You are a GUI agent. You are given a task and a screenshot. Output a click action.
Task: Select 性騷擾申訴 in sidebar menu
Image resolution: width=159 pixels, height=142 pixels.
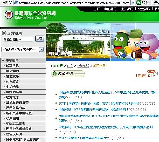(x=23, y=134)
